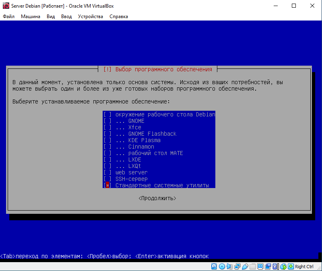Check the GNOME desktop checkbox
The height and width of the screenshot is (271, 322).
[107, 121]
